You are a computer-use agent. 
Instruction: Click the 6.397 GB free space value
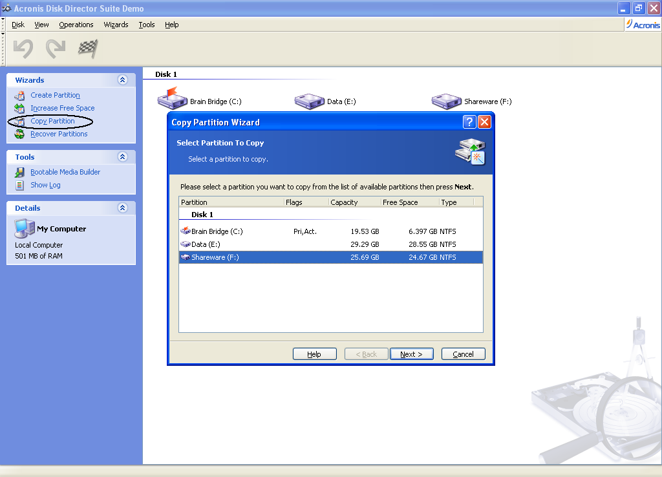pos(423,231)
